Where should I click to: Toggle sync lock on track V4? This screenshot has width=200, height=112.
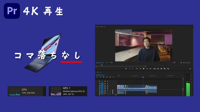tap(105, 84)
